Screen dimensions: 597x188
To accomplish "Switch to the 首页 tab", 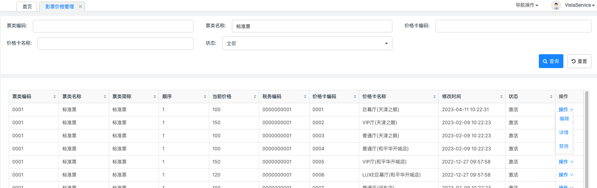I will 27,7.
